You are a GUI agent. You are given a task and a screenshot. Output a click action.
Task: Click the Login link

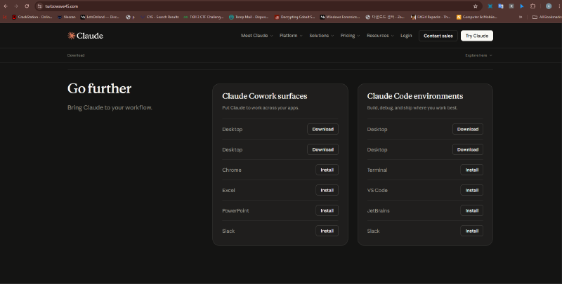406,35
